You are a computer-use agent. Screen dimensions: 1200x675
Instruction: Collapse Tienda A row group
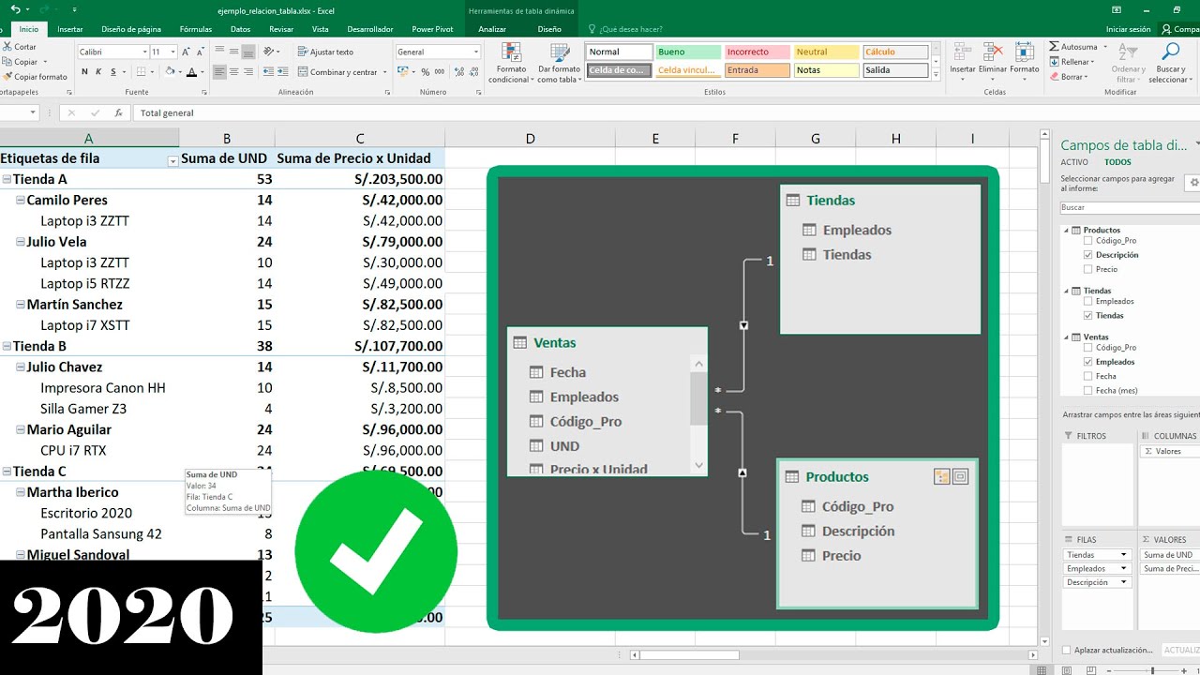coord(7,179)
